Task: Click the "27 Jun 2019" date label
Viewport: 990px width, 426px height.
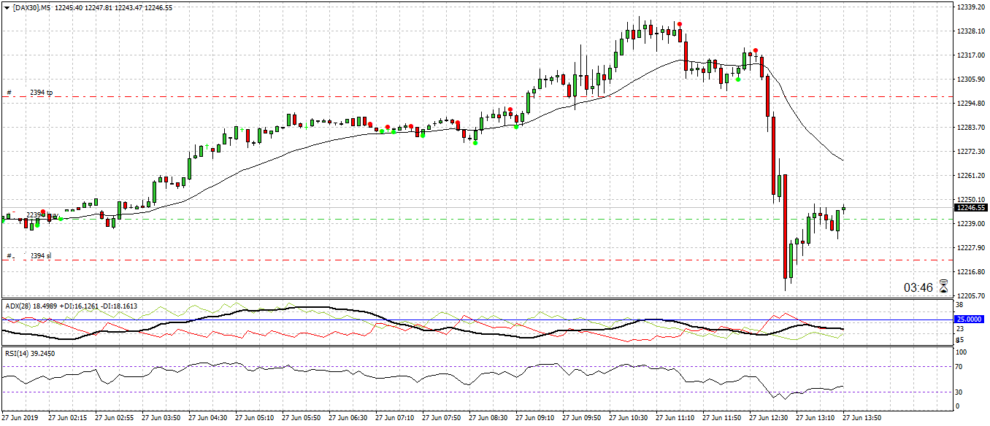Action: (x=19, y=419)
